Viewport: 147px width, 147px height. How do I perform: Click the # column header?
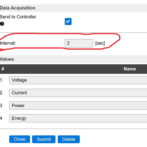[x=3, y=69]
